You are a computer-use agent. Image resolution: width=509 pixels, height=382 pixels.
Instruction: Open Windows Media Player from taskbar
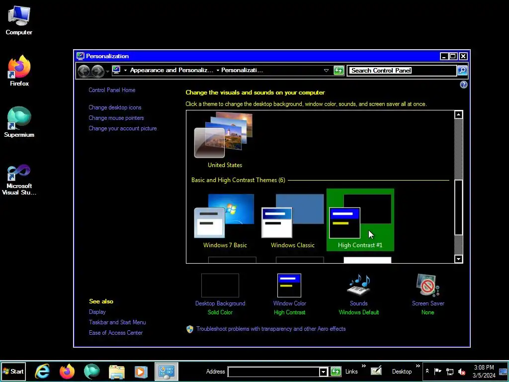pos(141,372)
